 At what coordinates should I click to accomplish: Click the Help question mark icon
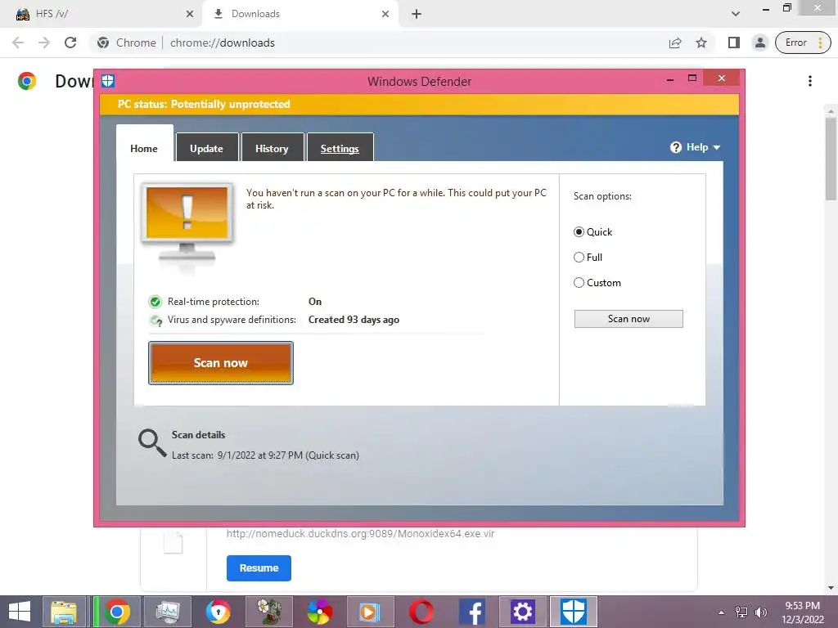[675, 147]
